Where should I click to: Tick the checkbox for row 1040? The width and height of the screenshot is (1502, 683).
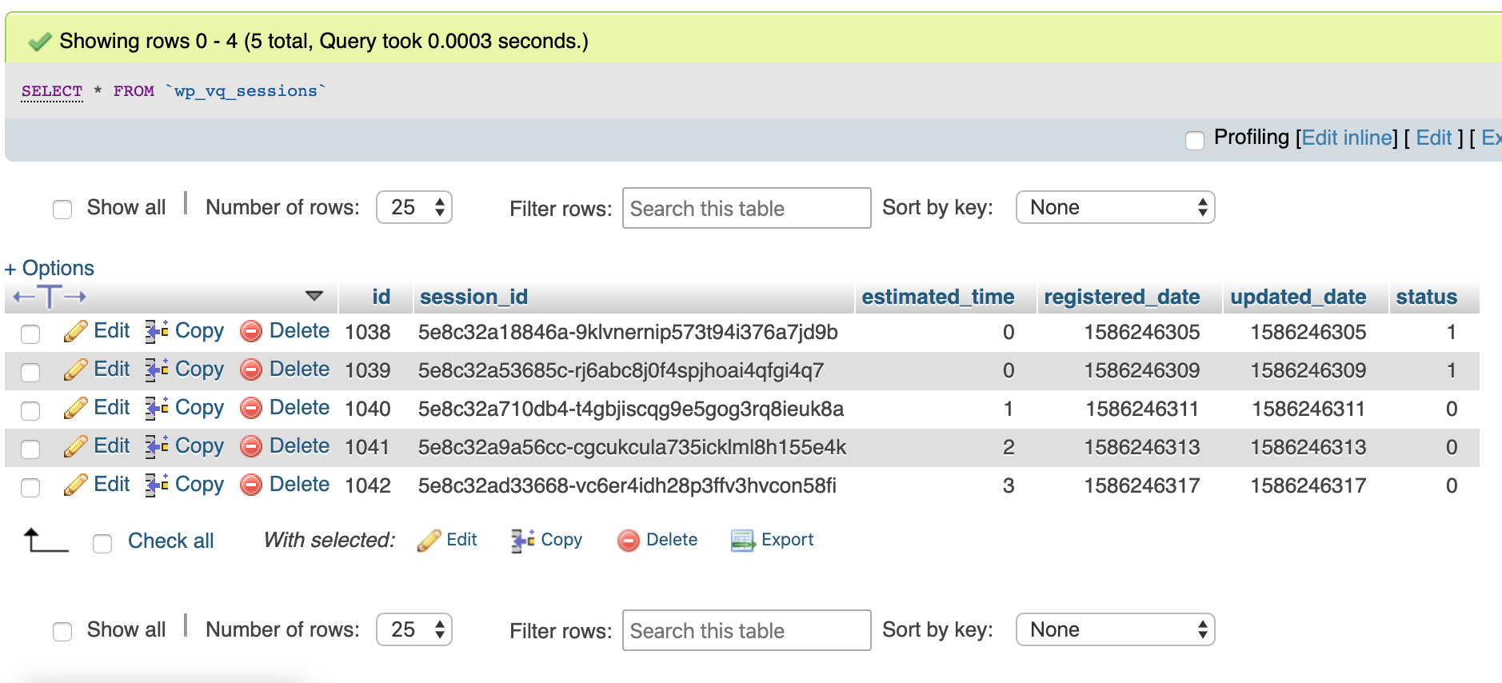(30, 410)
